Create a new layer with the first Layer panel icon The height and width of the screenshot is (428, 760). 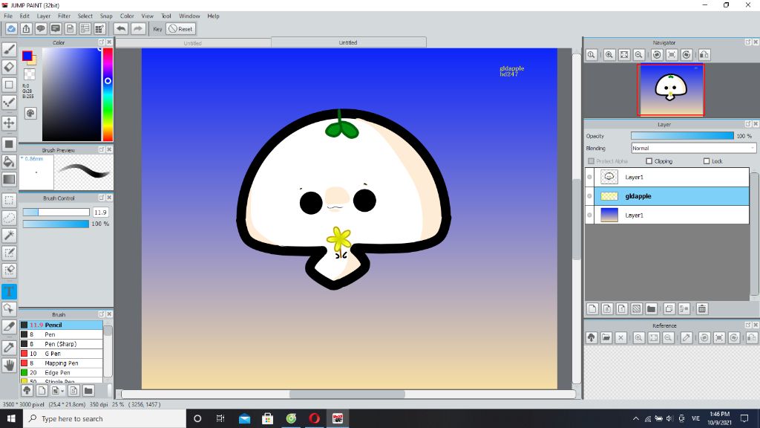coord(592,308)
